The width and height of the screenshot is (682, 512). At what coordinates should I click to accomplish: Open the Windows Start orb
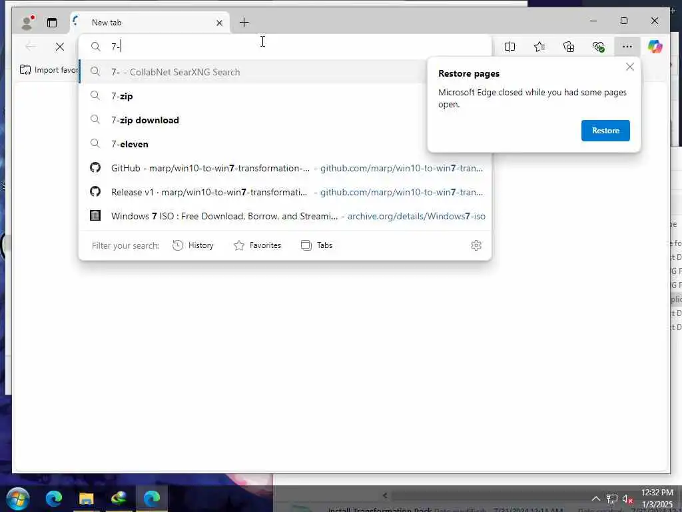point(17,499)
